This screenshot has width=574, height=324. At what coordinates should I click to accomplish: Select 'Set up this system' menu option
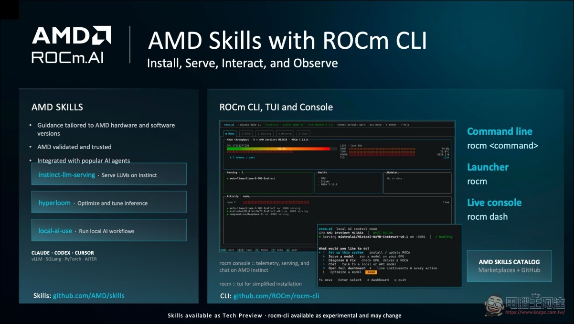point(346,252)
